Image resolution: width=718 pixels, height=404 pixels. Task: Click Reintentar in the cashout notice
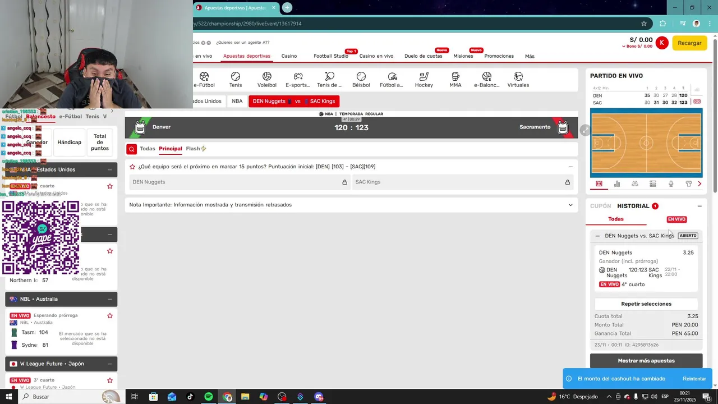click(694, 379)
